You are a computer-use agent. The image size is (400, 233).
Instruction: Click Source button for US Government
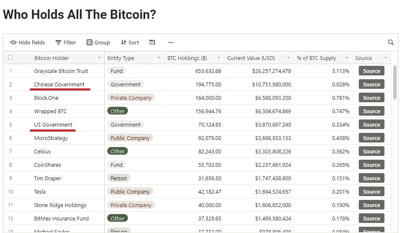click(371, 124)
